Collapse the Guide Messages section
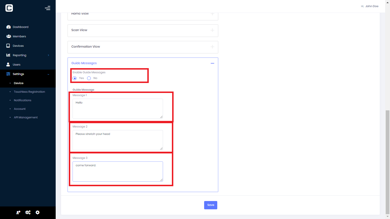 click(212, 63)
